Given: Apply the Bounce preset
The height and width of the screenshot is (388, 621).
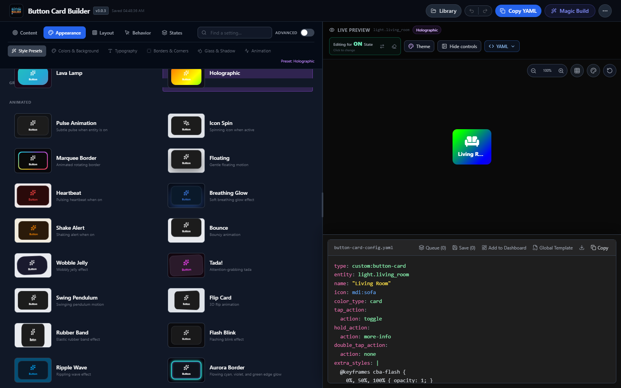Looking at the screenshot, I should (238, 230).
